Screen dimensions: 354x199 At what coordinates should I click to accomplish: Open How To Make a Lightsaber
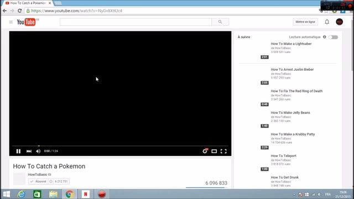tap(291, 44)
